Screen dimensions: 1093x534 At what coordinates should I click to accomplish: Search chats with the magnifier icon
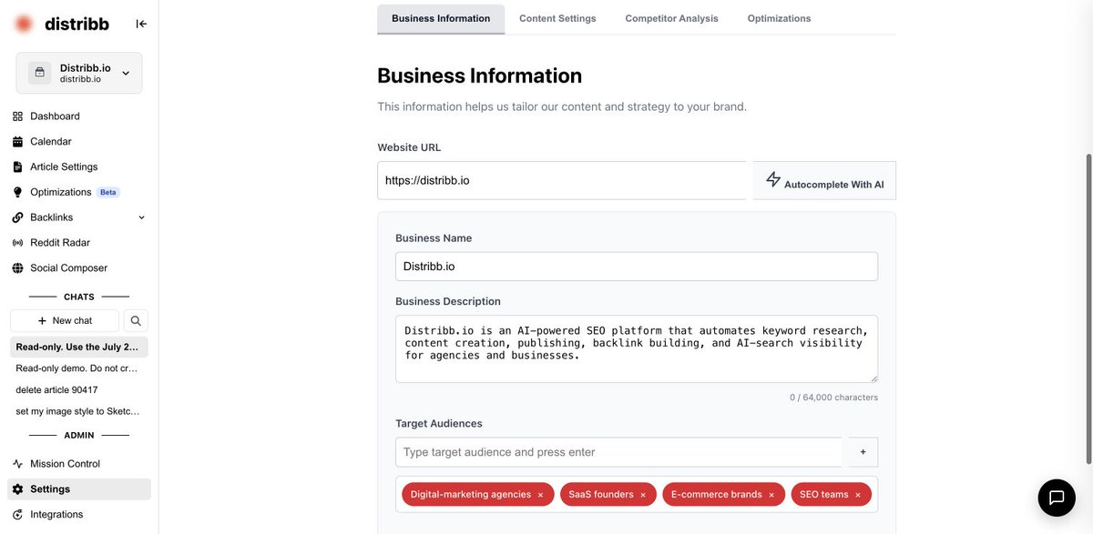pyautogui.click(x=136, y=320)
